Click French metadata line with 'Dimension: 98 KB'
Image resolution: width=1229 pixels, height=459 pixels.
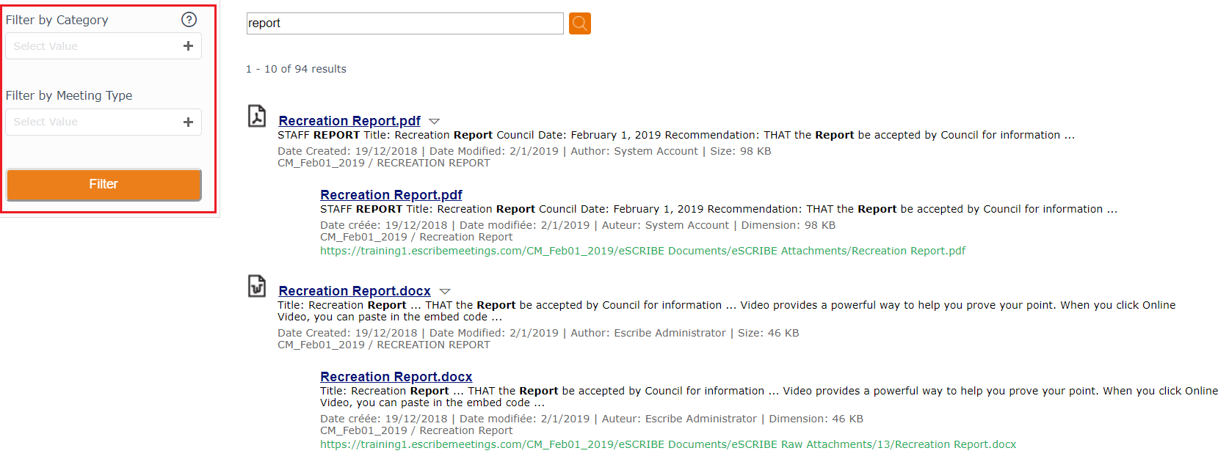pos(578,225)
